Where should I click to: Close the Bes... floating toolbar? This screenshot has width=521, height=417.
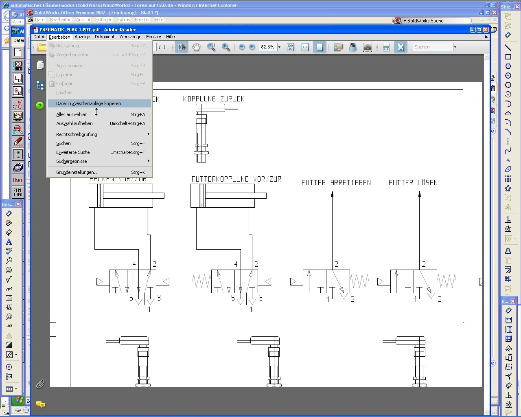pos(18,204)
